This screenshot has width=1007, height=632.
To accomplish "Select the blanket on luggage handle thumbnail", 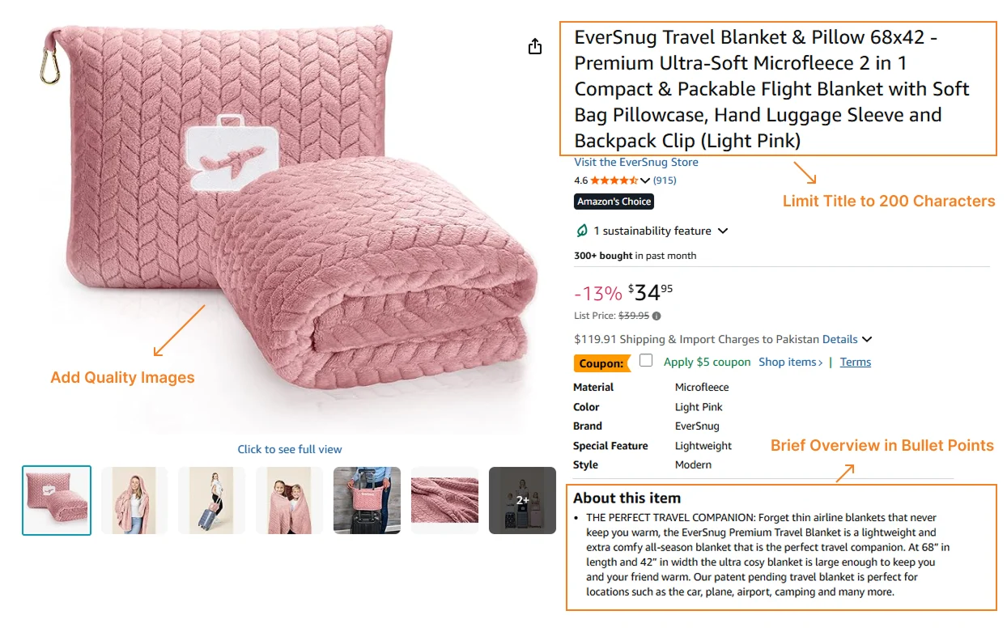I will (367, 500).
